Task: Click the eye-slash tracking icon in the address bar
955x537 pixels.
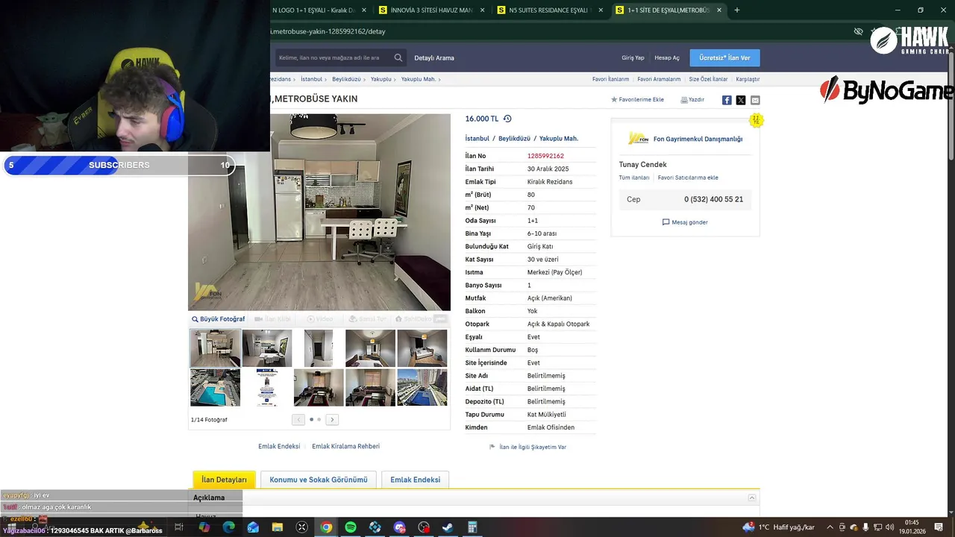Action: coord(858,31)
